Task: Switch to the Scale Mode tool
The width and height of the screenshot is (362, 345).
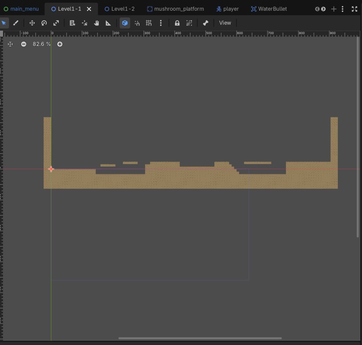Action: (x=56, y=23)
